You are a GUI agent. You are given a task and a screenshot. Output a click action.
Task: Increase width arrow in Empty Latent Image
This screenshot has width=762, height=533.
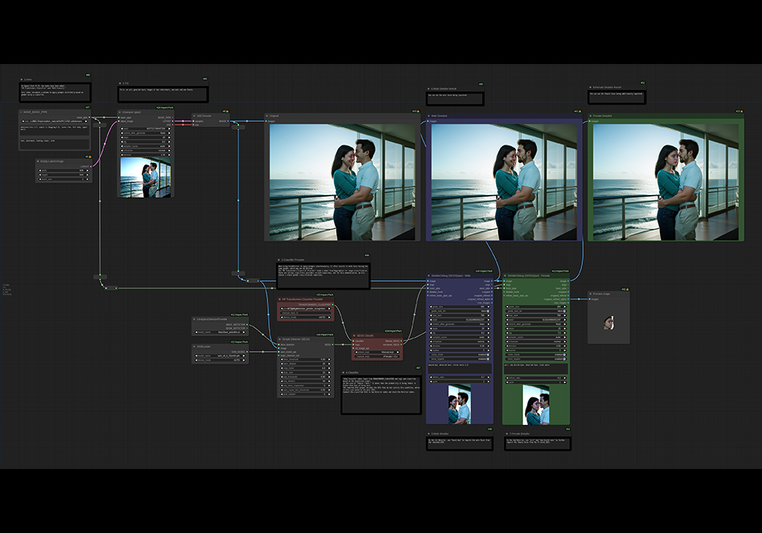(88, 171)
